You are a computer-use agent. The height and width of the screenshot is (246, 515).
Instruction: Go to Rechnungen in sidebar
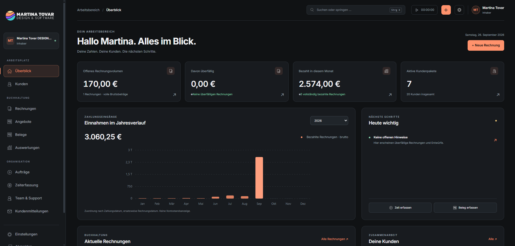[x=31, y=109]
